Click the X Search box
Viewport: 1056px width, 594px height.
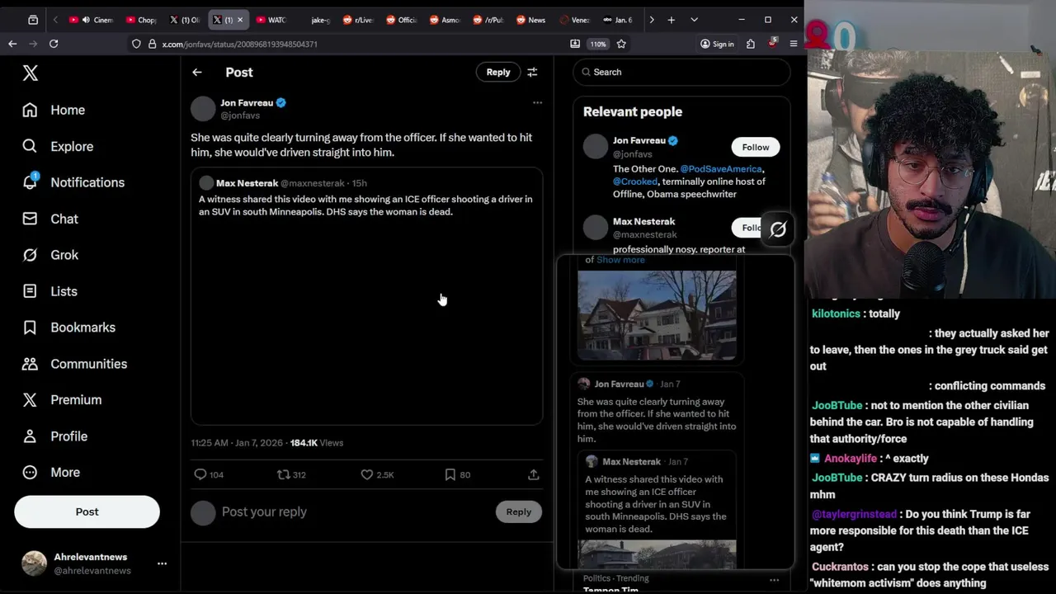tap(681, 72)
